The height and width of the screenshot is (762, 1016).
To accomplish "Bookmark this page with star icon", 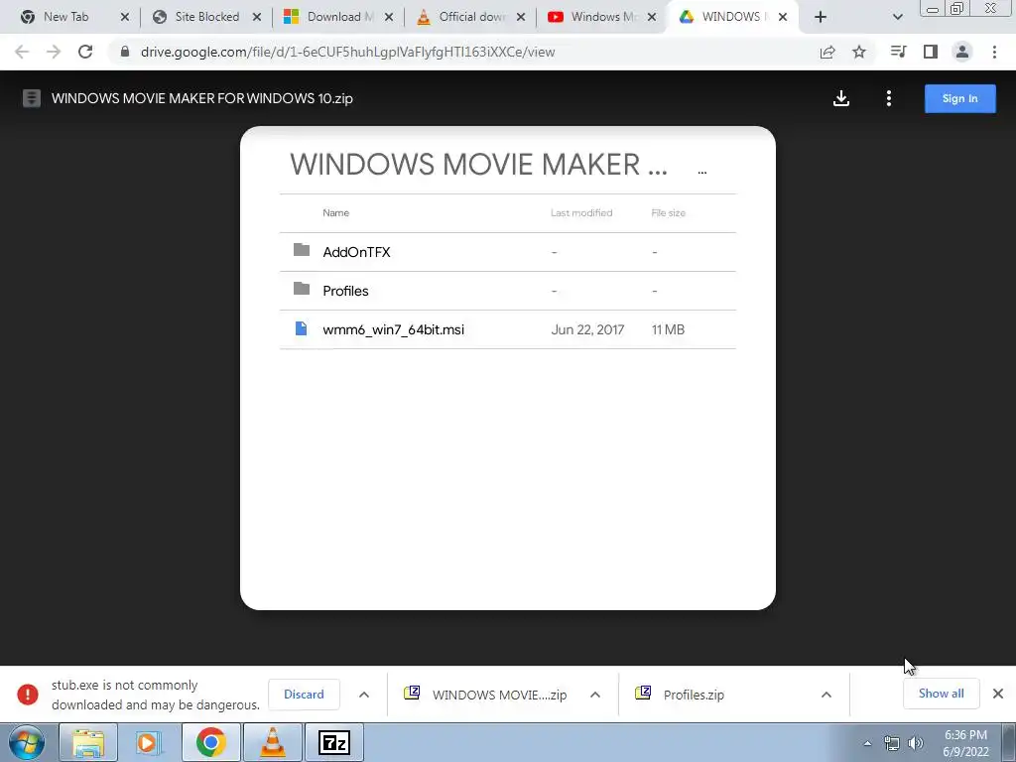I will point(859,52).
